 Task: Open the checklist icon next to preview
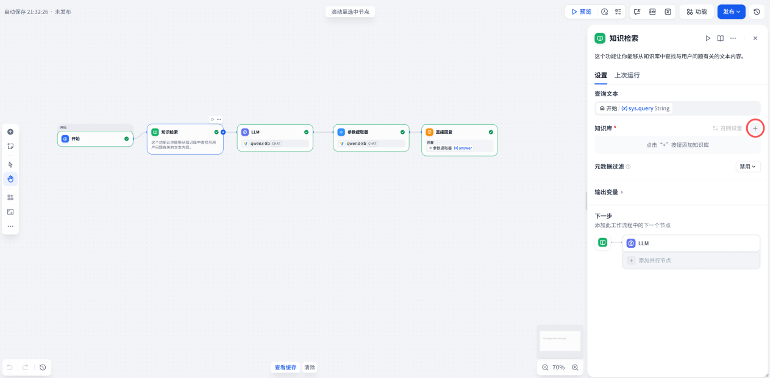click(x=618, y=12)
